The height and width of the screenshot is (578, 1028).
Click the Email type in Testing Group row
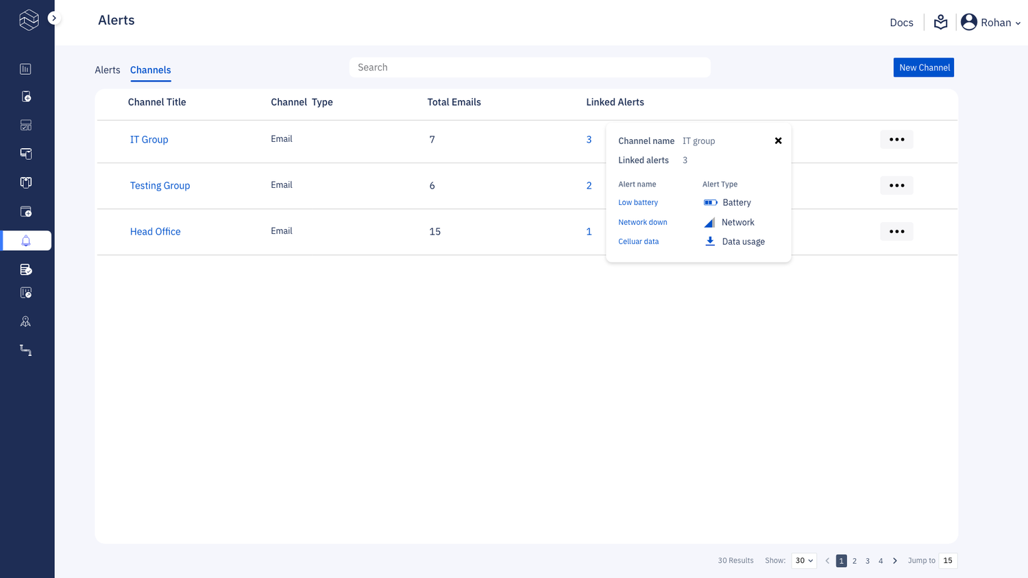(x=282, y=185)
